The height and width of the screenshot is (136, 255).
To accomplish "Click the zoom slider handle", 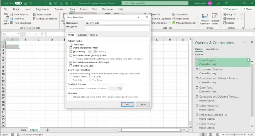I will coord(234,135).
